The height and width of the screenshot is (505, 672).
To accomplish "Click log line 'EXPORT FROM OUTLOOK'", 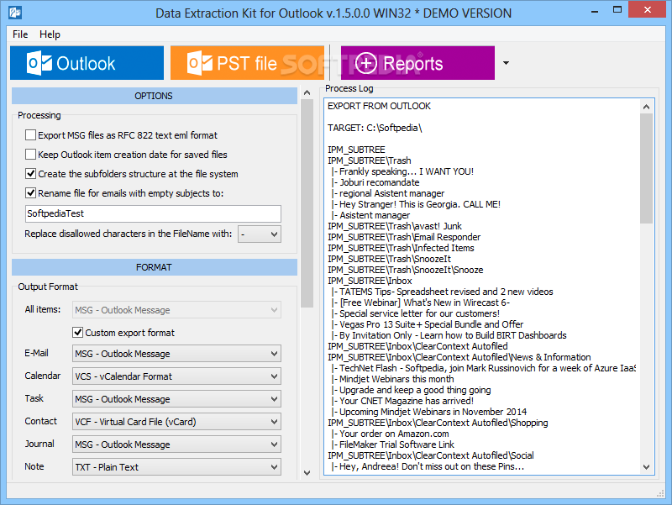I will (380, 106).
